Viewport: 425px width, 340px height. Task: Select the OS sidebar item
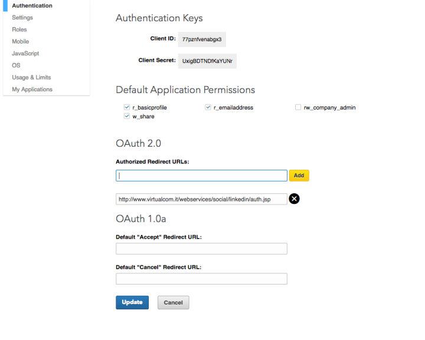coord(16,65)
